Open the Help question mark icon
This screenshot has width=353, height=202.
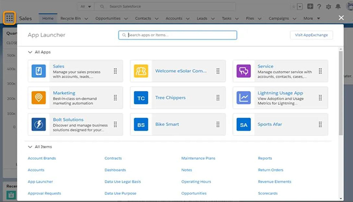click(x=319, y=7)
